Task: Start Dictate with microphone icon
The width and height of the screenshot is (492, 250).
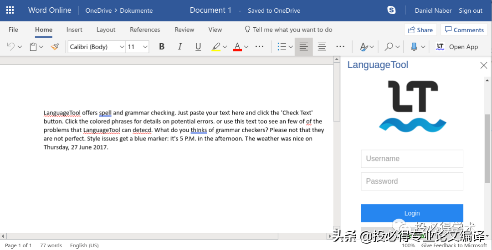Action: coord(414,47)
